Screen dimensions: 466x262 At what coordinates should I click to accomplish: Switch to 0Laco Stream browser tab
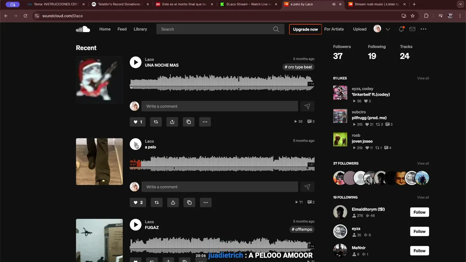249,4
